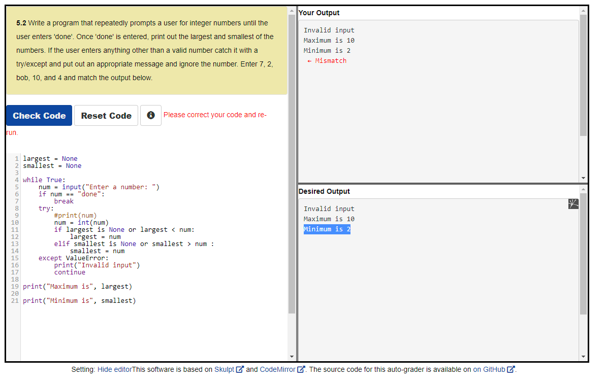Click the 'continue' statement line
This screenshot has width=607, height=383.
[x=70, y=272]
